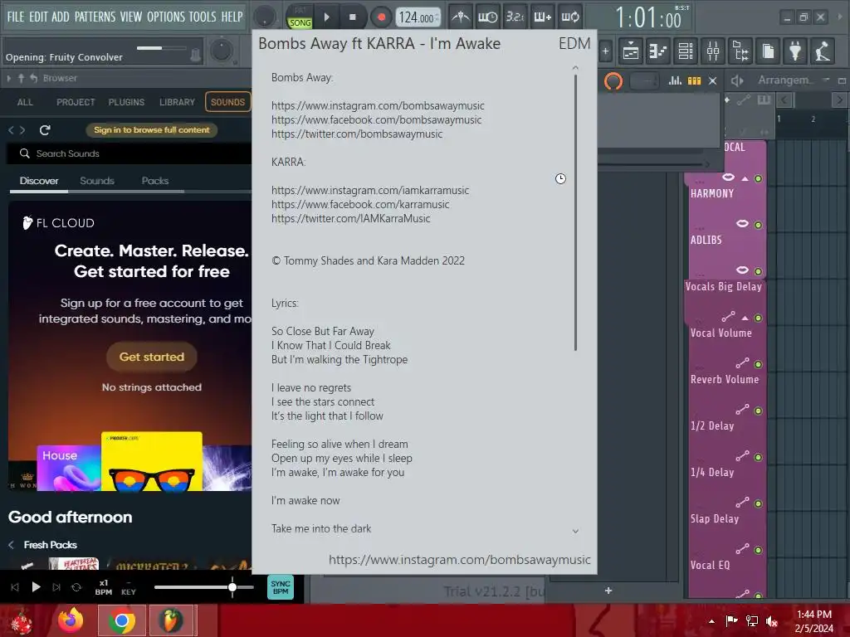Click the info panel vertical scrollbar

click(575, 213)
